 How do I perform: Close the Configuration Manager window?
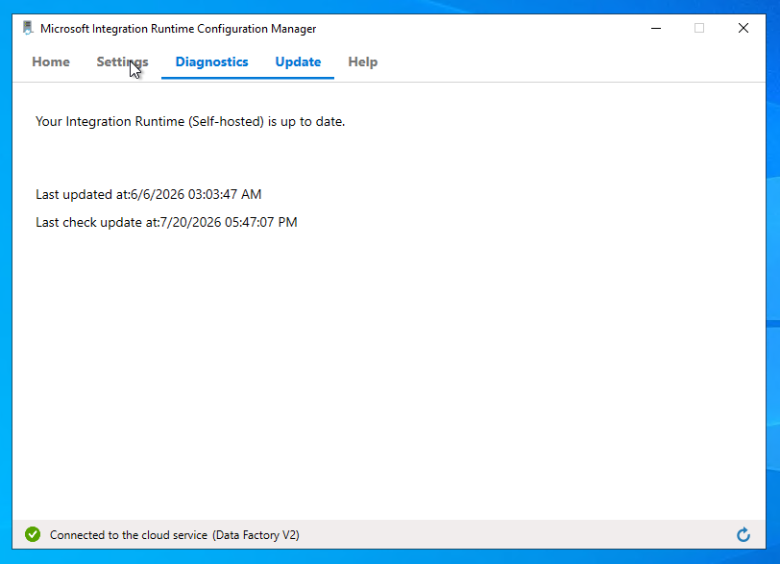(x=743, y=28)
